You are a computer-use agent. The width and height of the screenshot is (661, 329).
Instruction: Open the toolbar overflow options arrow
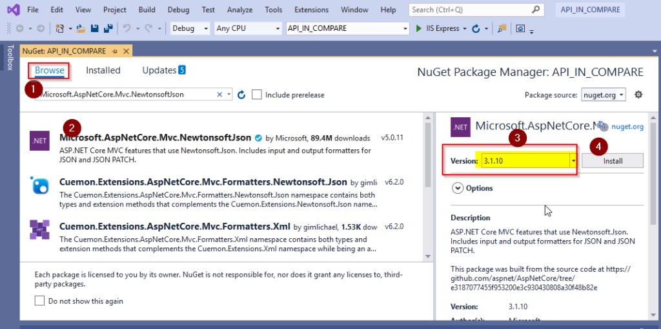[532, 31]
